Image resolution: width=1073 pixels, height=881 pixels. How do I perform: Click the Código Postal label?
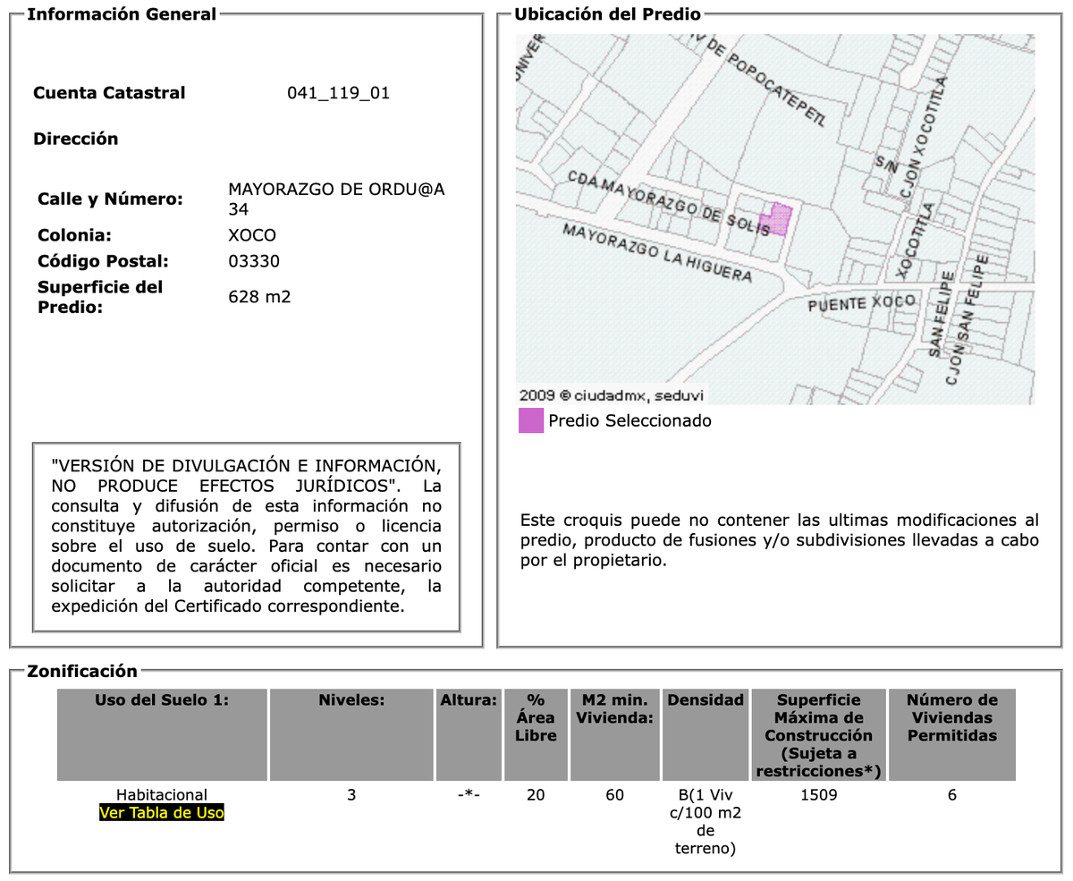[103, 261]
